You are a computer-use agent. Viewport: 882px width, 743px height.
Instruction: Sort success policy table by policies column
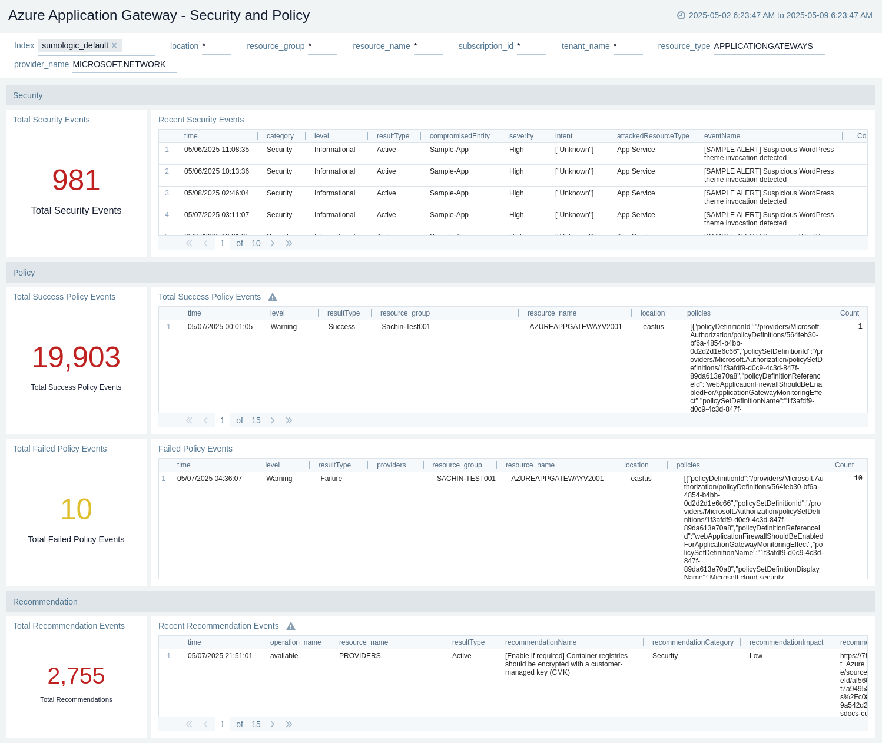pos(699,313)
